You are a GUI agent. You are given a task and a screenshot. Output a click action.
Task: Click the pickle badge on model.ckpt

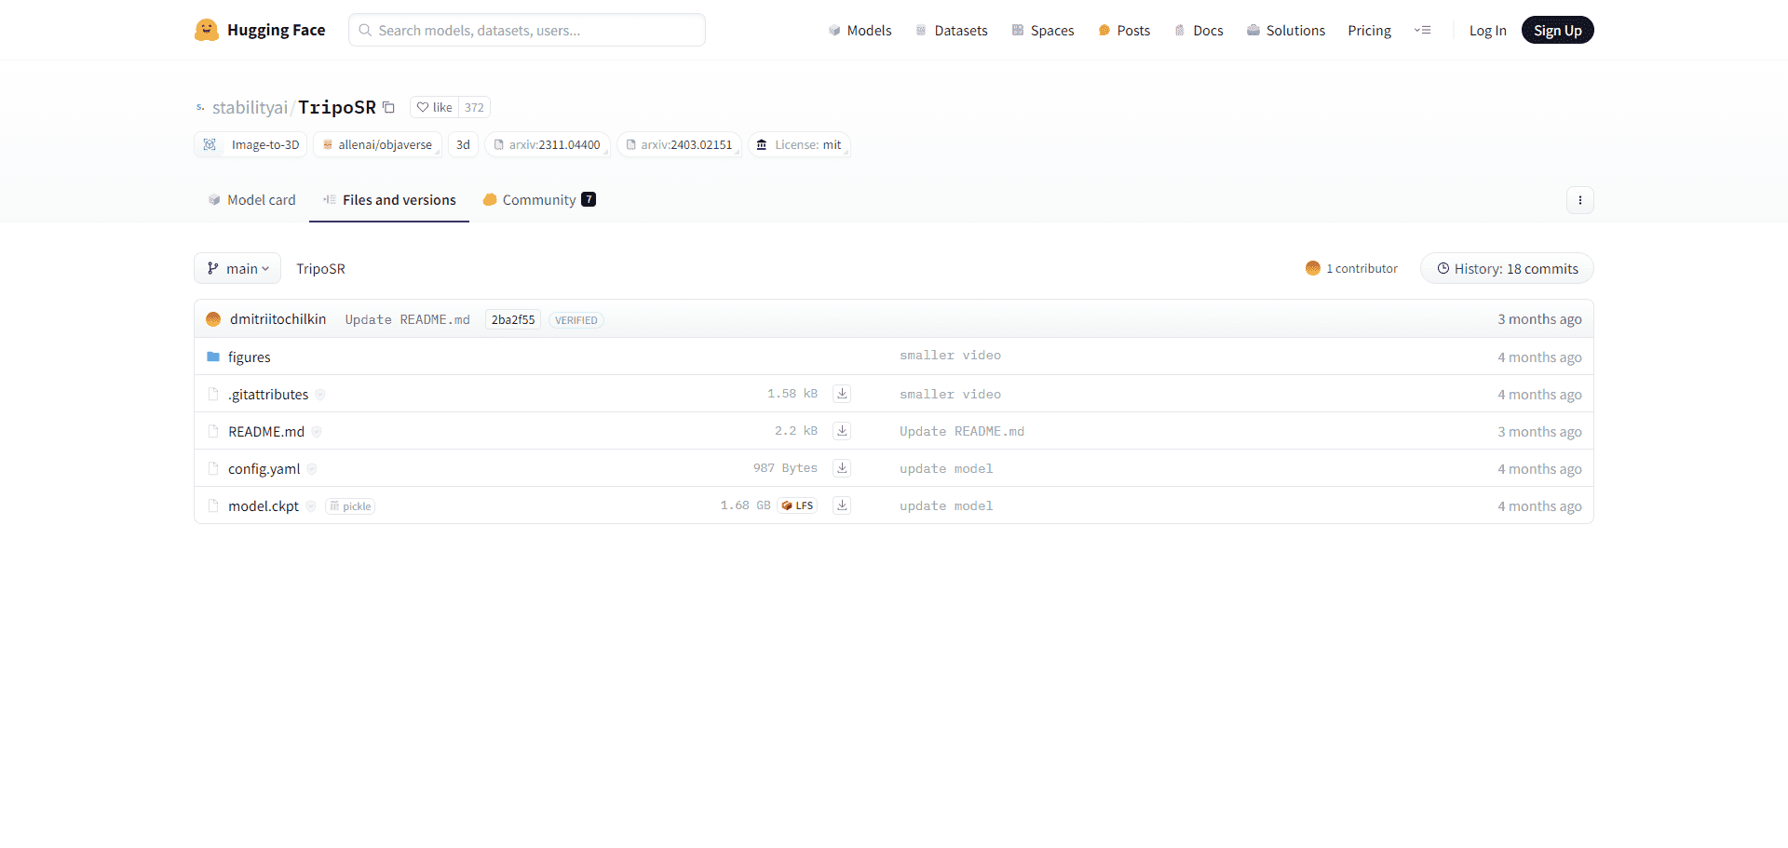click(350, 506)
